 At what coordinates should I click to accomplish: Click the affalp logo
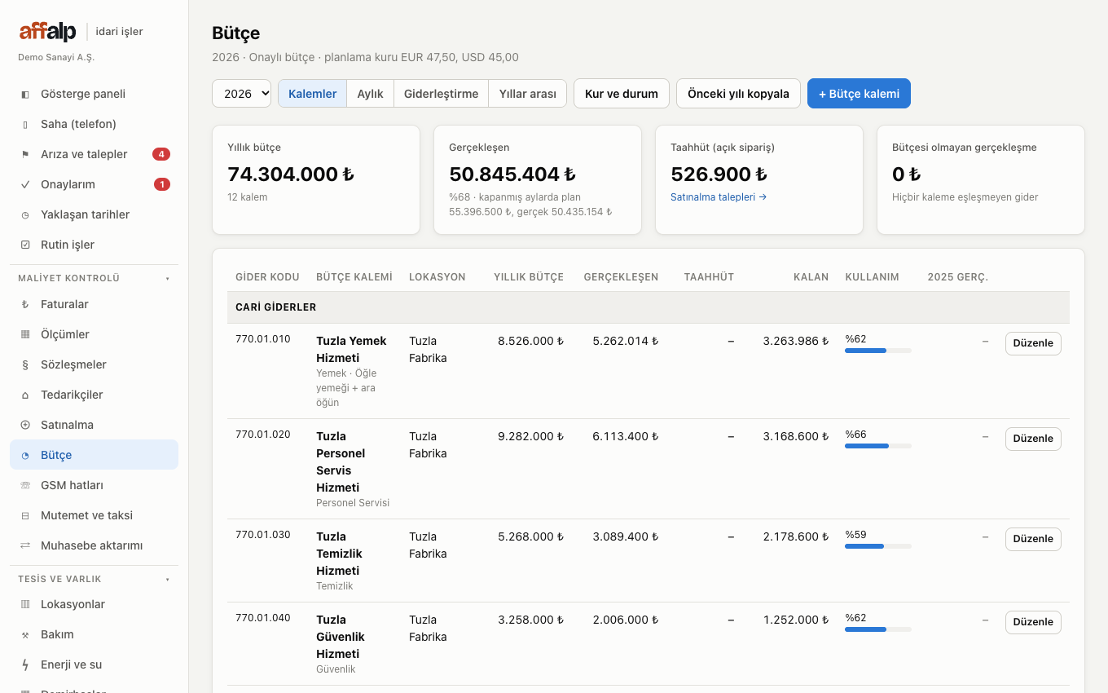click(x=48, y=31)
